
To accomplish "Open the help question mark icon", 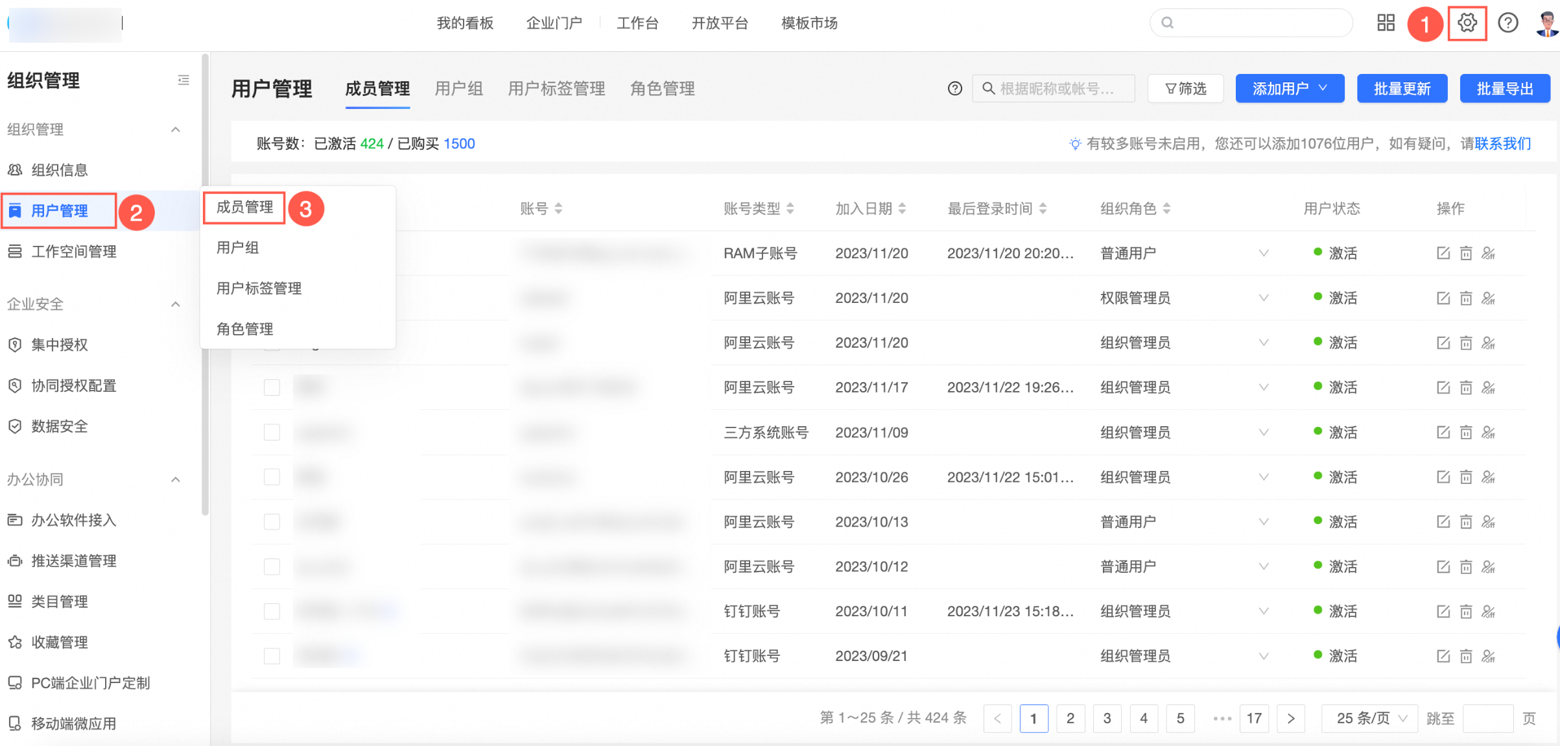I will [1507, 23].
